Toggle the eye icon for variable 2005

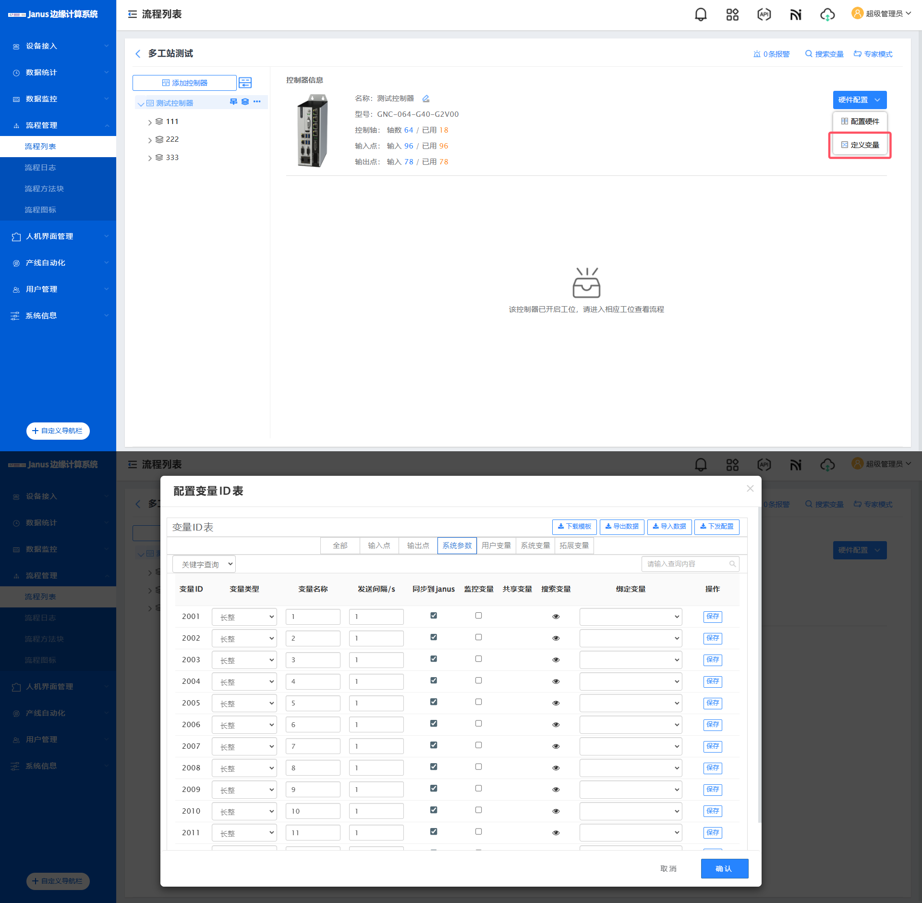[556, 703]
